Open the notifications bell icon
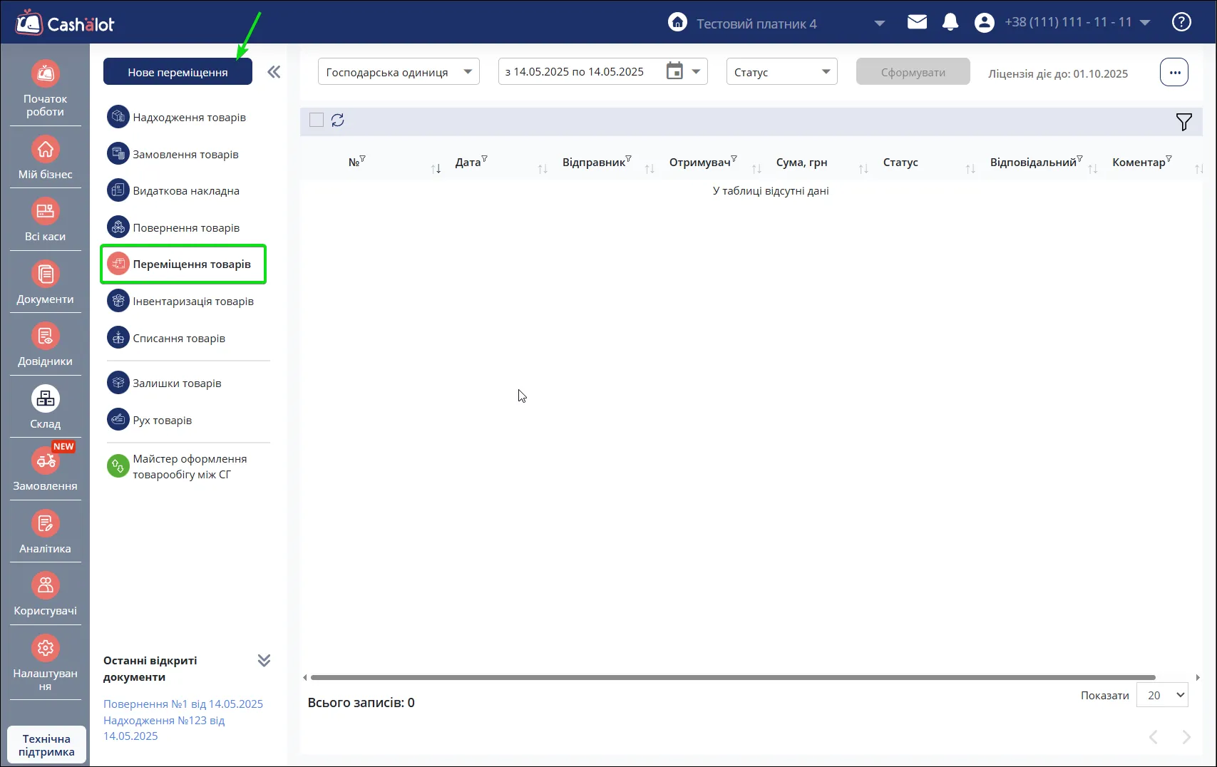This screenshot has width=1217, height=767. 950,22
